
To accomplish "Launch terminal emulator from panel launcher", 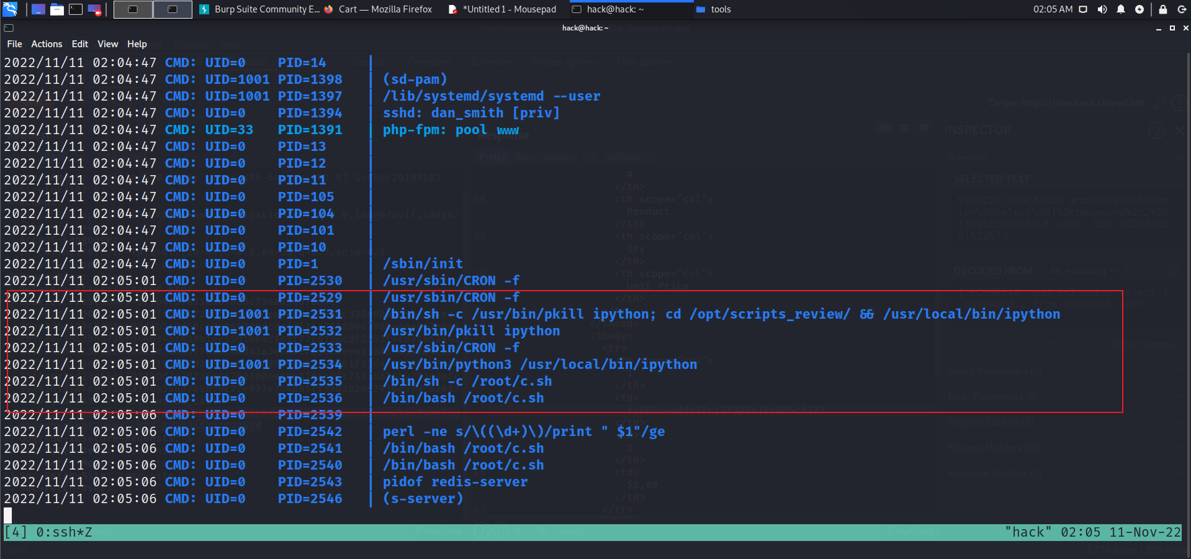I will pyautogui.click(x=76, y=9).
